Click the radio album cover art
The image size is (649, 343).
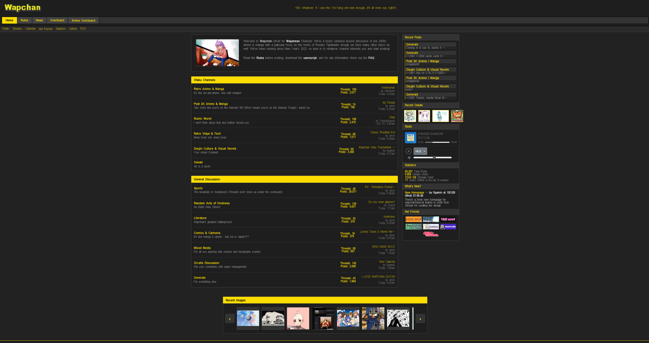[x=410, y=138]
